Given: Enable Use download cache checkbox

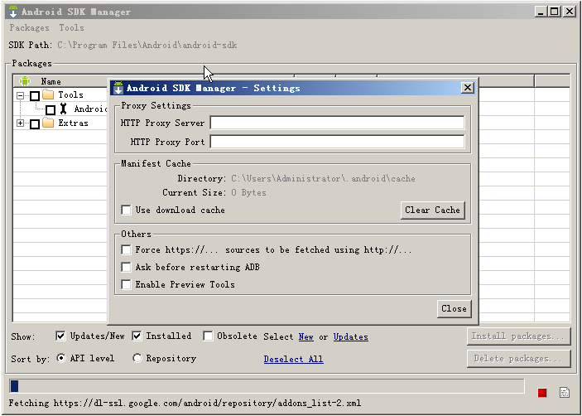Looking at the screenshot, I should pos(126,210).
